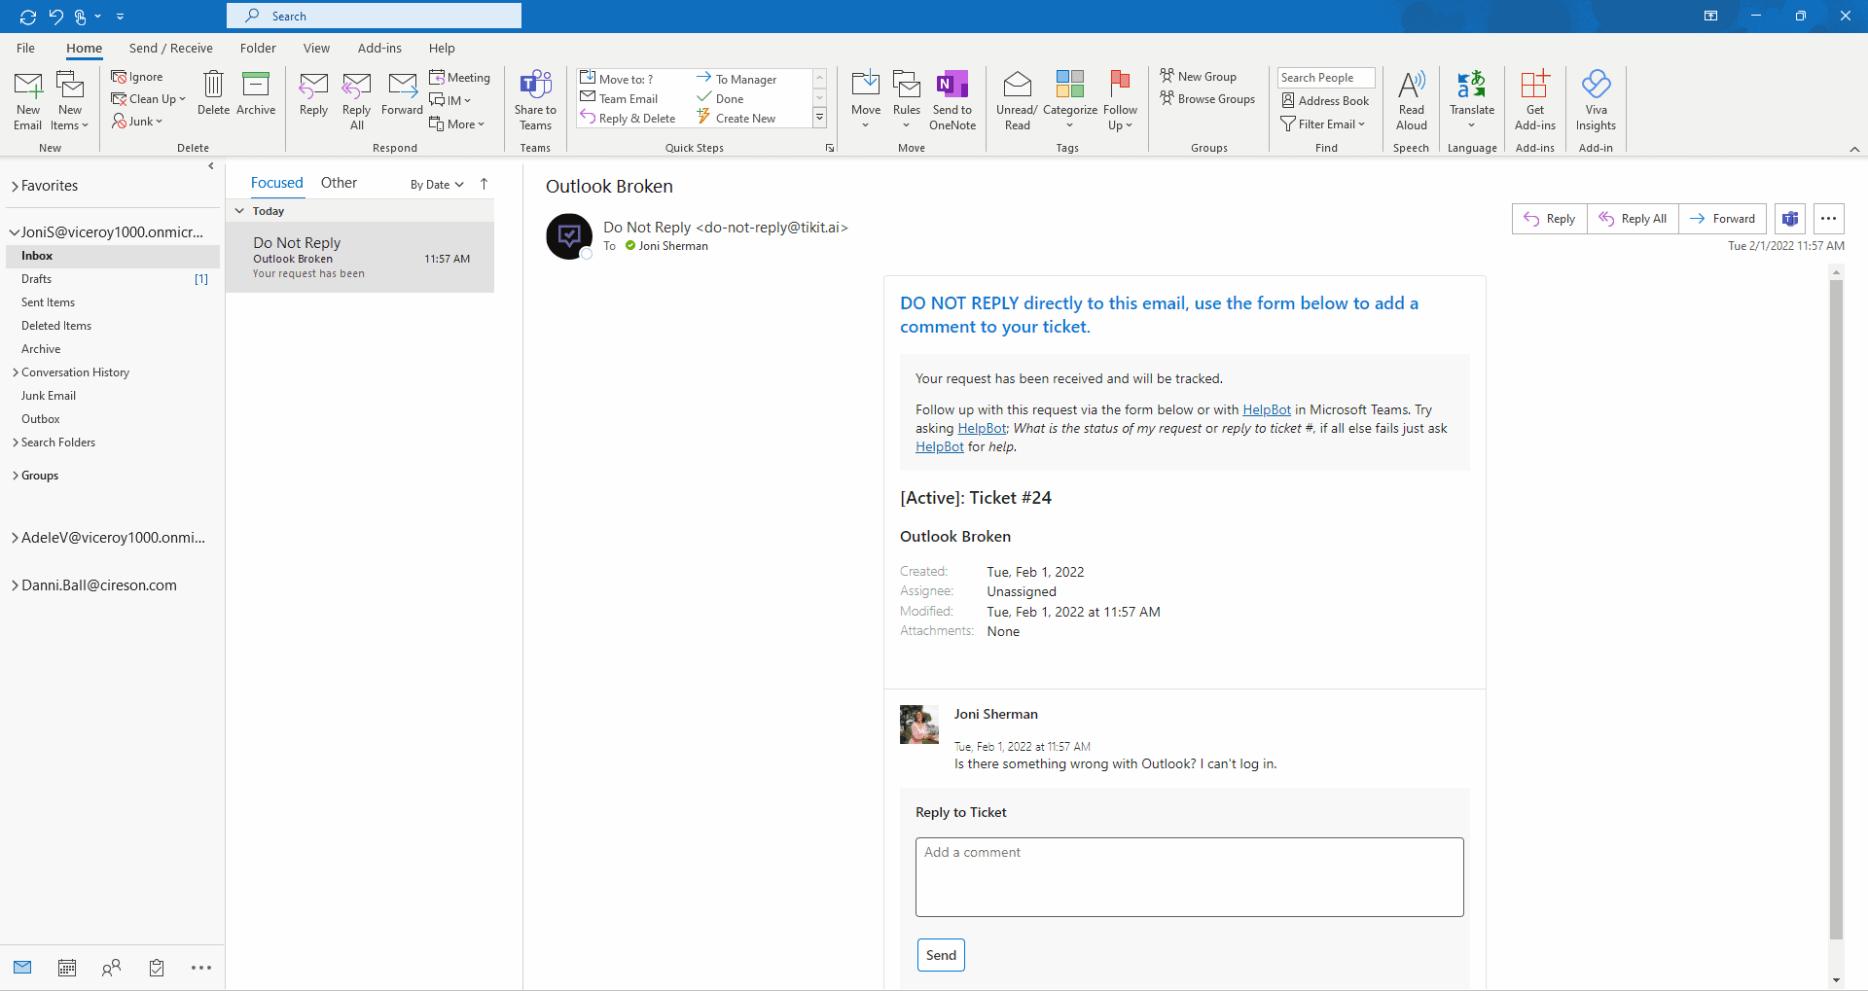Expand the Favorites folder group
The image size is (1868, 991).
tap(15, 186)
